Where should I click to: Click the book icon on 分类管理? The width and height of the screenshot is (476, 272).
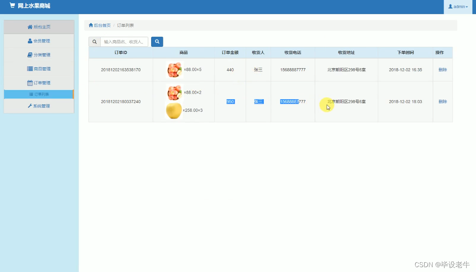[x=29, y=54]
